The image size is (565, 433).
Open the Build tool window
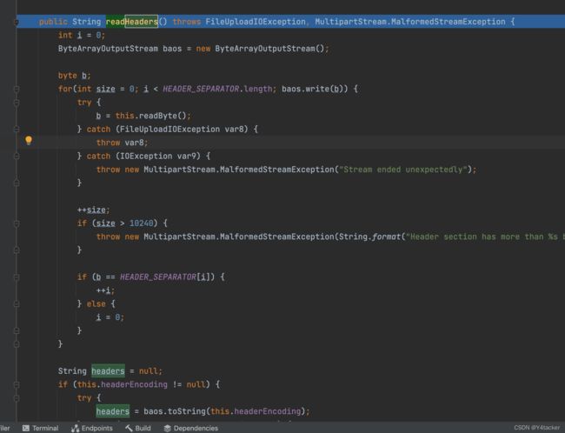point(137,428)
